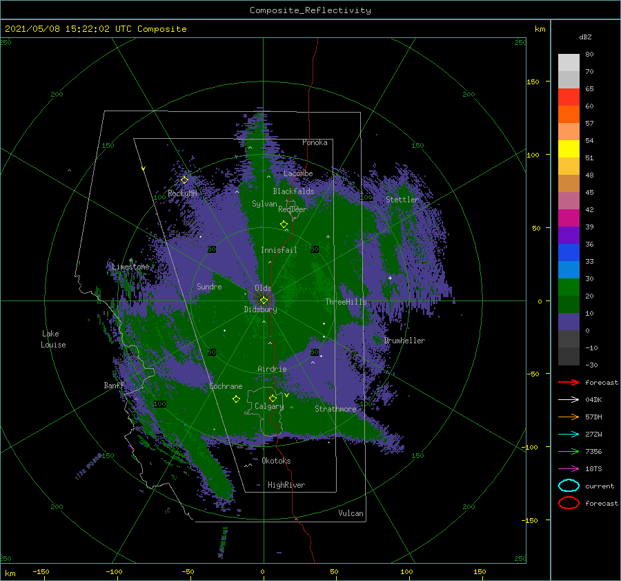Screen dimensions: 621x581
Task: Click the yellow km label at bottom left
Action: point(10,573)
